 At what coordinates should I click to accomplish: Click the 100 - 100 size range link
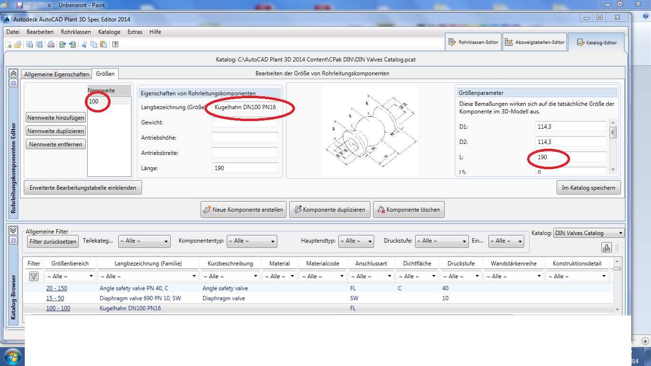coord(58,308)
